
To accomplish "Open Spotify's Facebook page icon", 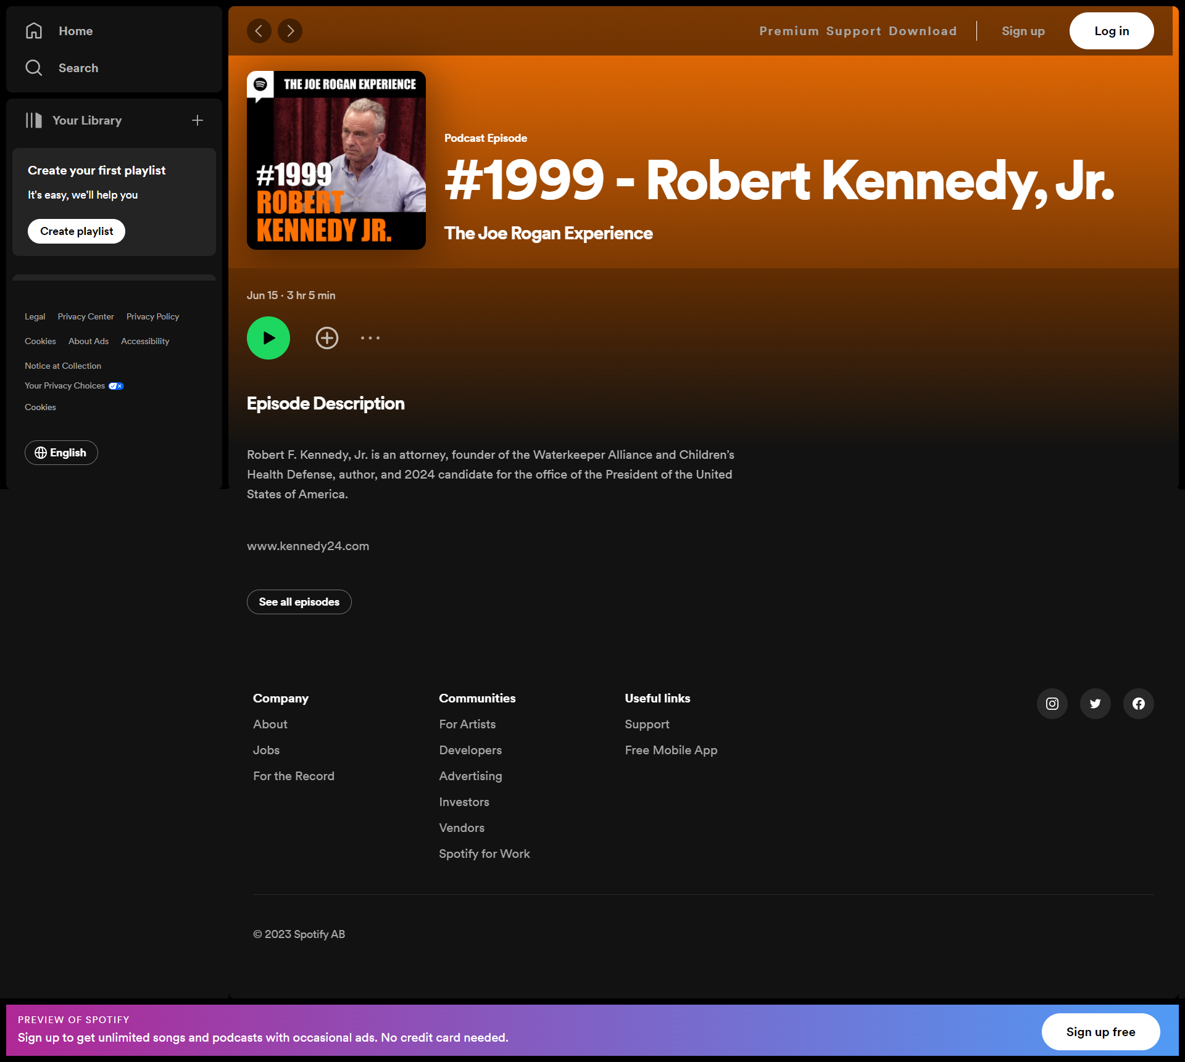I will tap(1139, 704).
